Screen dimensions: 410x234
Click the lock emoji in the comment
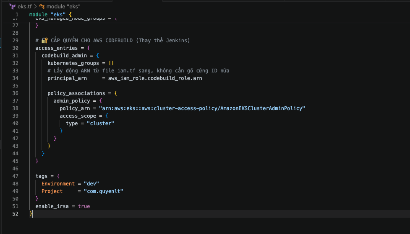pos(44,41)
